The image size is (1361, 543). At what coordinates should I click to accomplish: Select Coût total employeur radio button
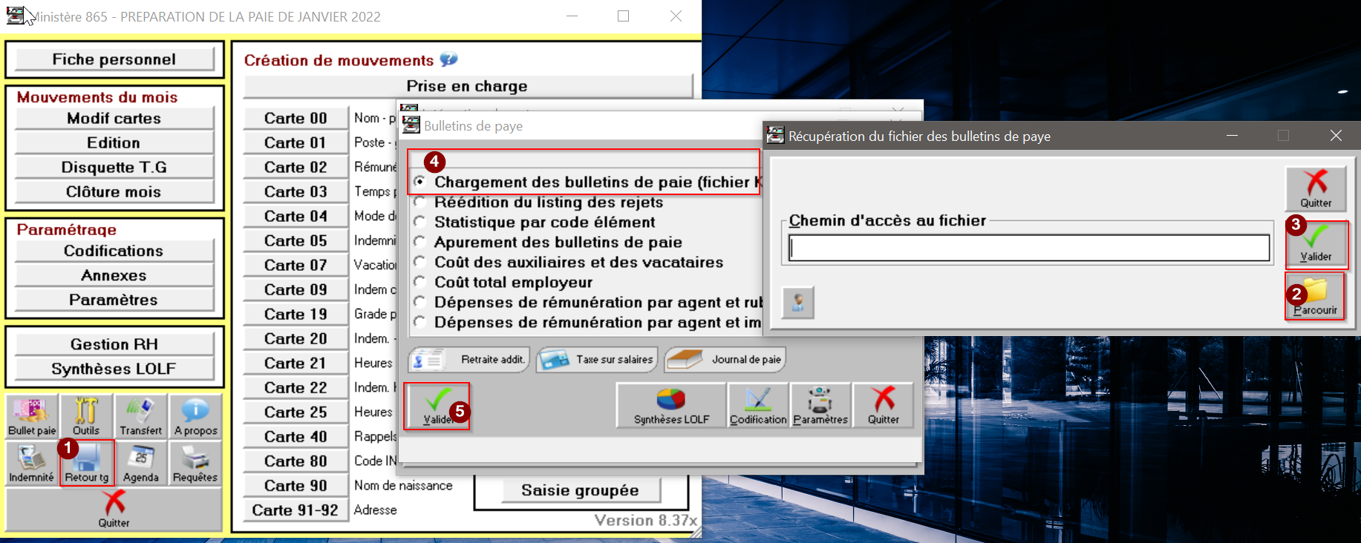click(x=420, y=282)
